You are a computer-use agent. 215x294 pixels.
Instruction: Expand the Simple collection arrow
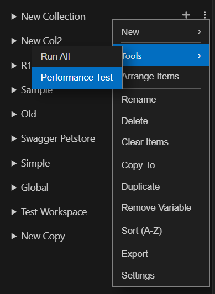click(x=14, y=163)
